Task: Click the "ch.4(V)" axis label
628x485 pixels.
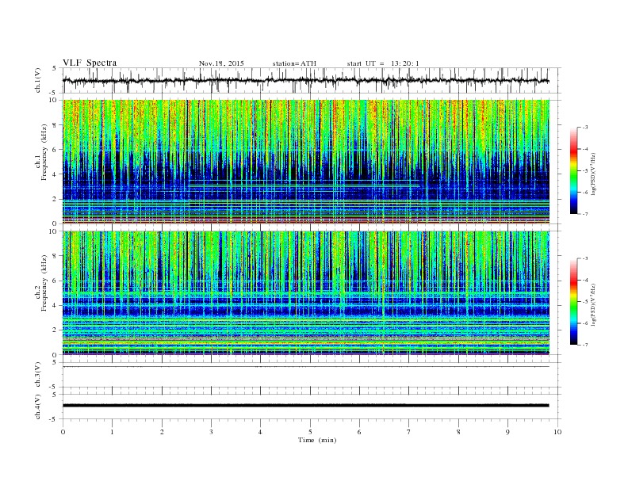Action: click(x=38, y=407)
